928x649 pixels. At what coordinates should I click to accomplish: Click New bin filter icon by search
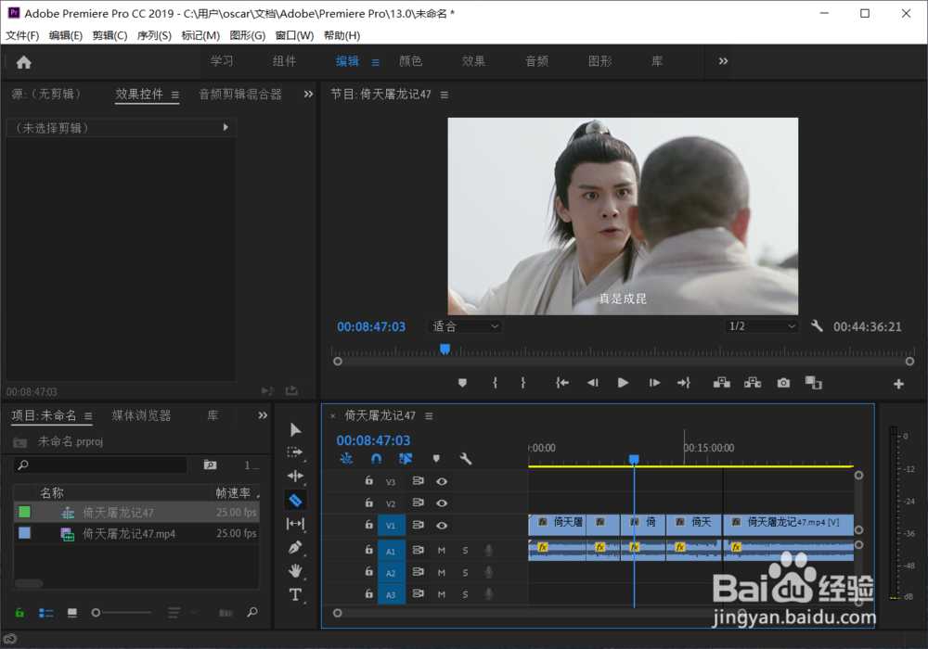point(210,465)
